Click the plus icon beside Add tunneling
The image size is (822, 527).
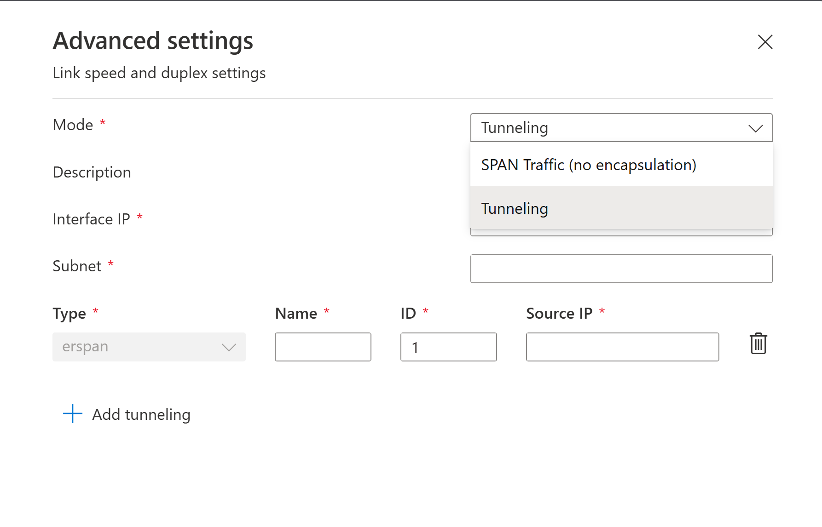(x=73, y=414)
